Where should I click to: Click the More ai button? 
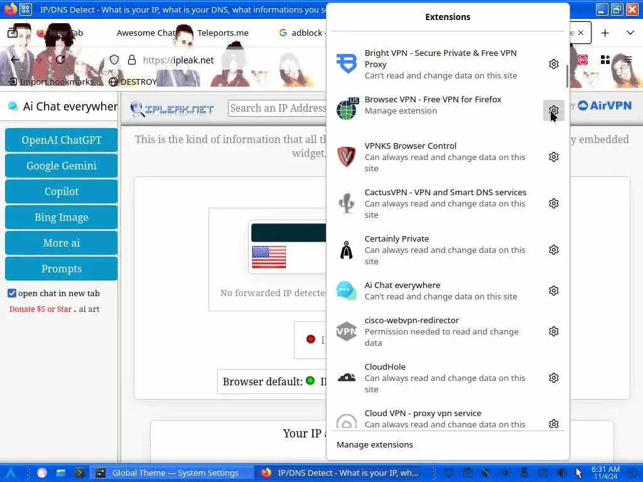tap(61, 243)
